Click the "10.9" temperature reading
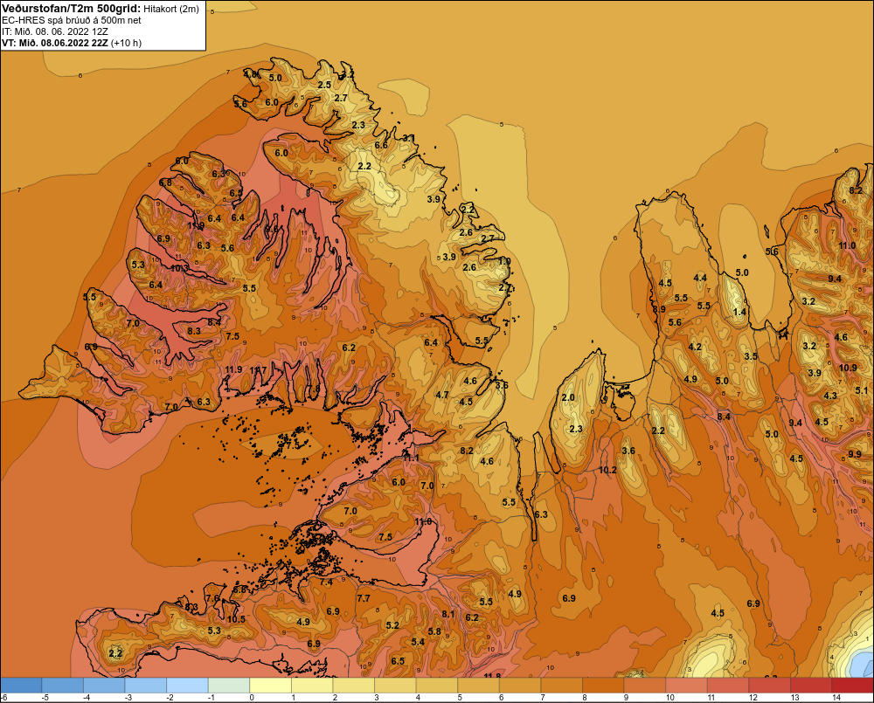Screen dimensions: 874x703 pos(848,368)
